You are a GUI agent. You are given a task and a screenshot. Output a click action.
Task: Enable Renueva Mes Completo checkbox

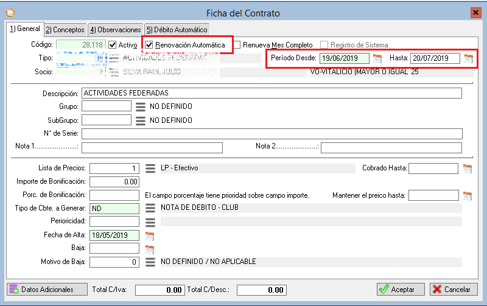(237, 45)
